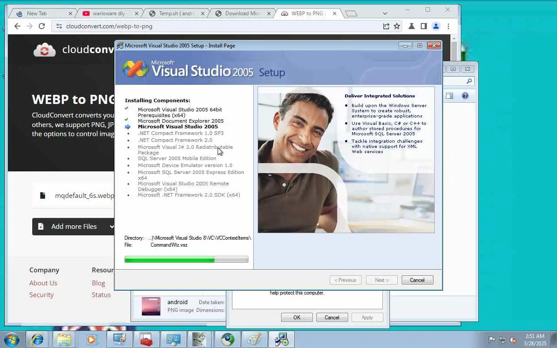The image size is (557, 348).
Task: Open Security link in footer
Action: [x=41, y=294]
